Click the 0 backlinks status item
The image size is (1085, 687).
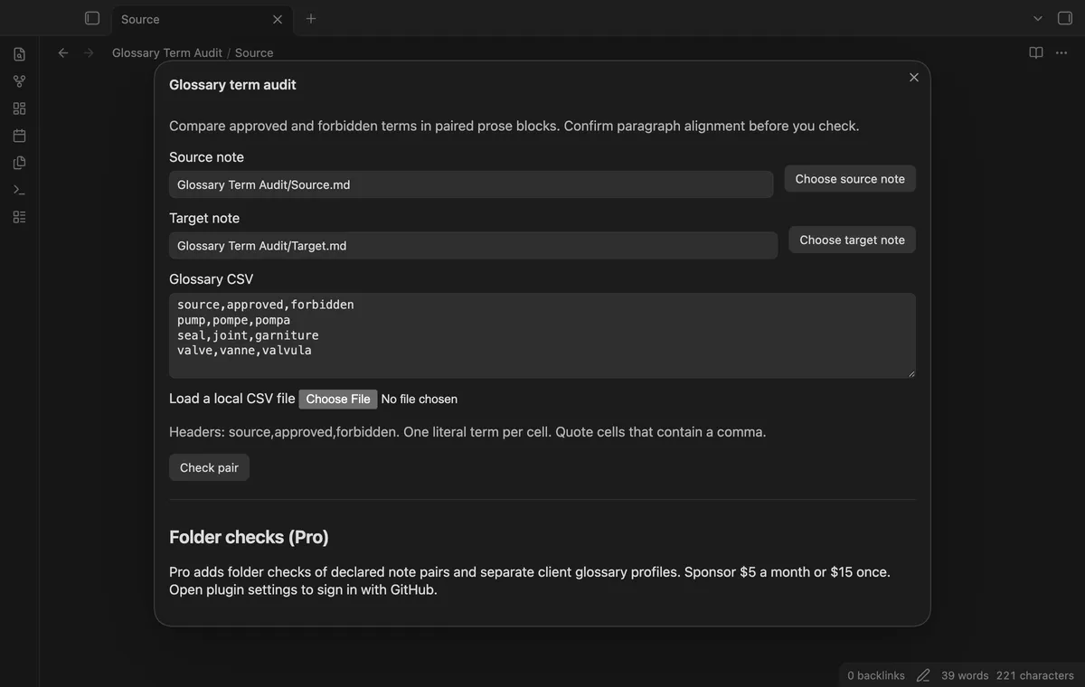(x=876, y=675)
